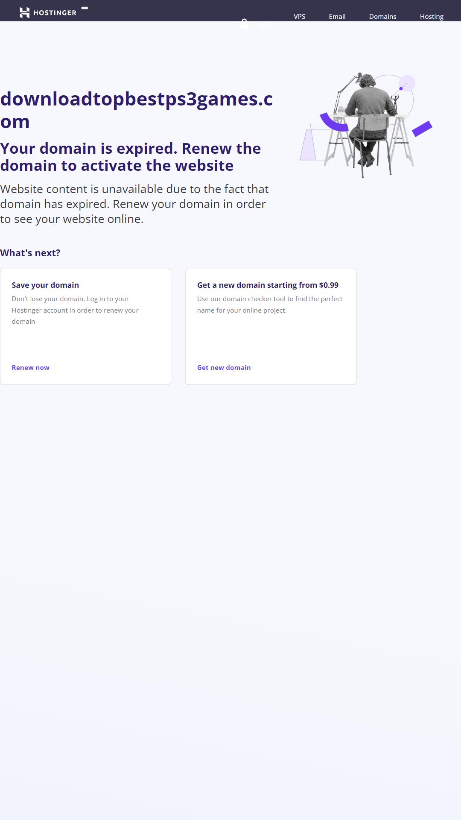Click the downloadtopbestps3games.com domain title
This screenshot has width=461, height=820.
click(137, 110)
